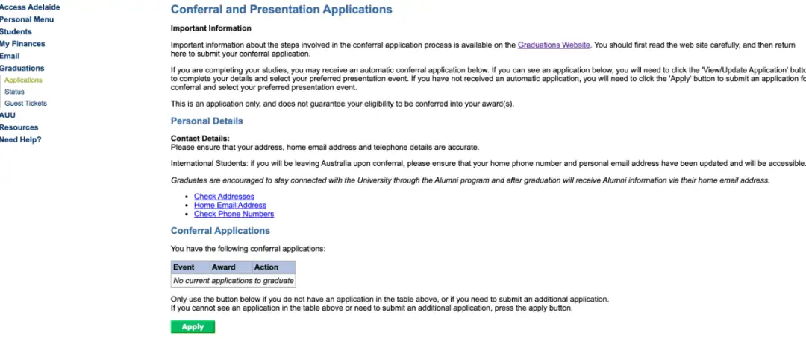806x339 pixels.
Task: Click the Action column header
Action: 273,267
